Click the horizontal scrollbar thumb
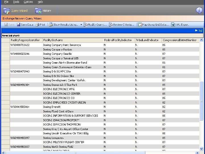The image size is (205, 154). 75,153
